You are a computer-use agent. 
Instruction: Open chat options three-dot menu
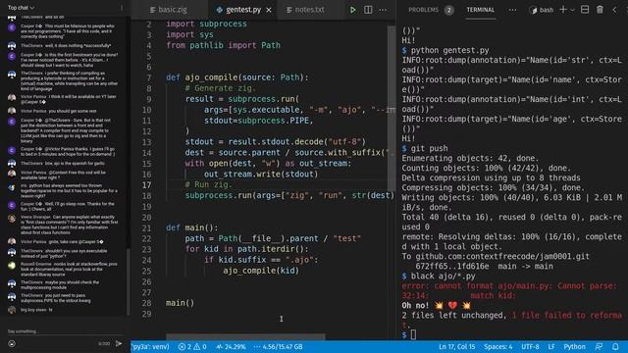pyautogui.click(x=122, y=8)
